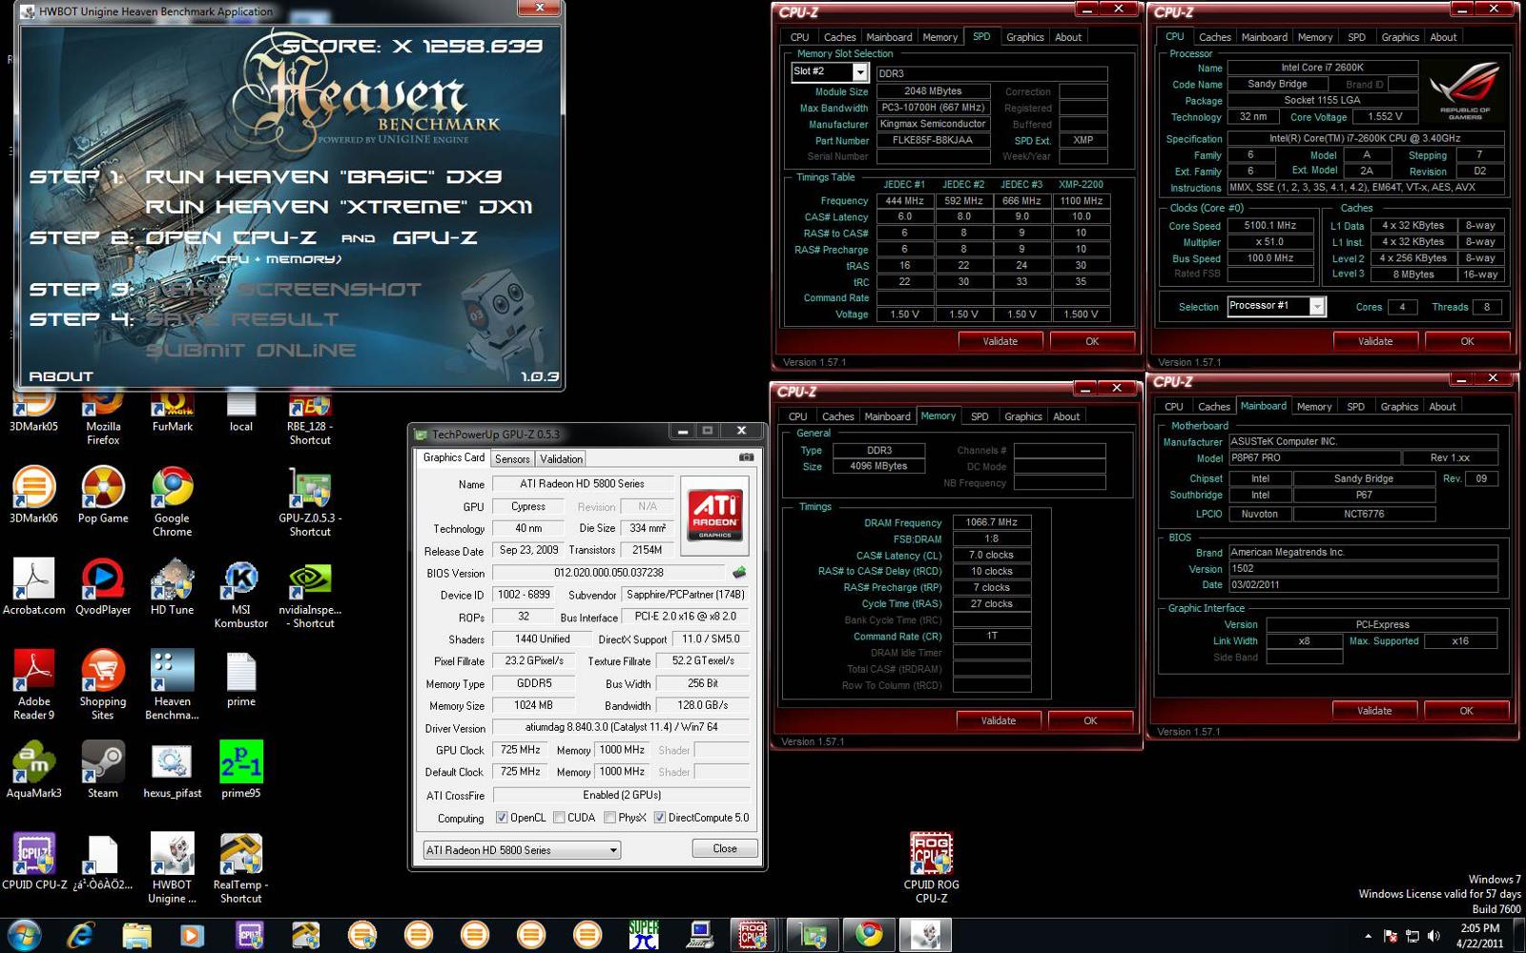1526x953 pixels.
Task: Click Validate in the Mainboard CPU-Z window
Action: [1374, 710]
